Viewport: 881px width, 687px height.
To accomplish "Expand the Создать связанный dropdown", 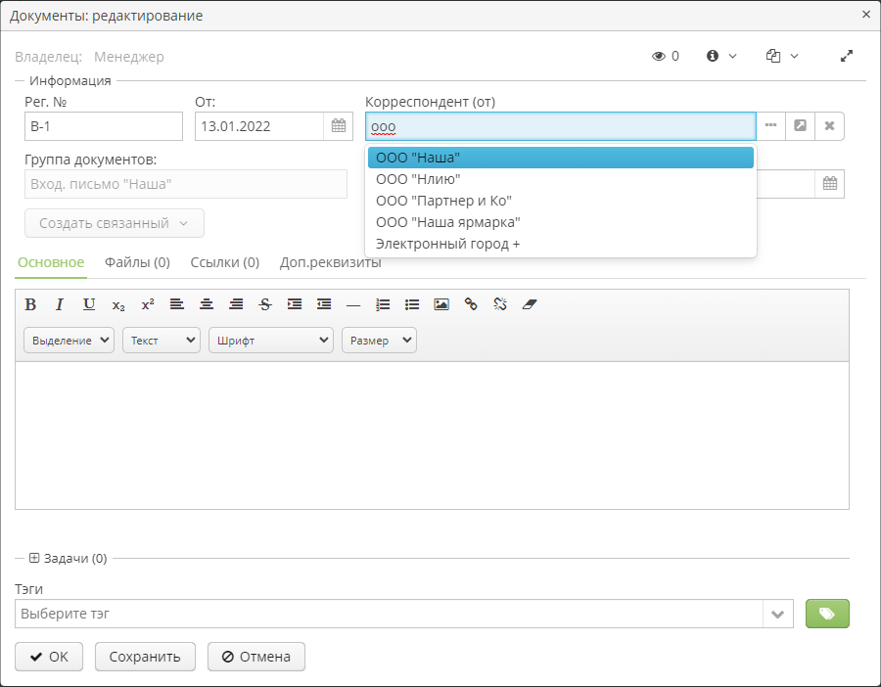I will coord(114,223).
